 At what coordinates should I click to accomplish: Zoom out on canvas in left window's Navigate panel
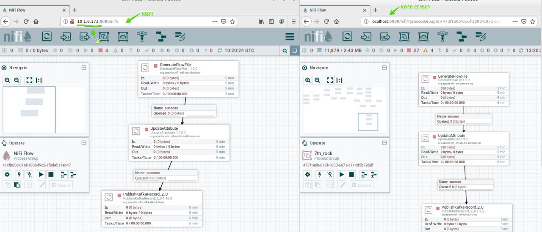click(16, 80)
